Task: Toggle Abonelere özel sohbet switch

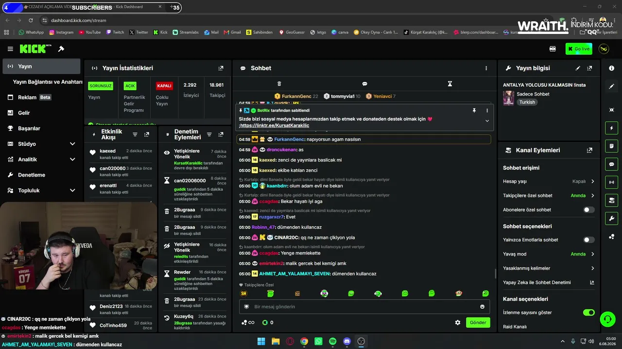Action: [588, 210]
